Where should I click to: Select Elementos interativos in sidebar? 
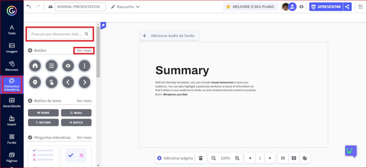12,85
